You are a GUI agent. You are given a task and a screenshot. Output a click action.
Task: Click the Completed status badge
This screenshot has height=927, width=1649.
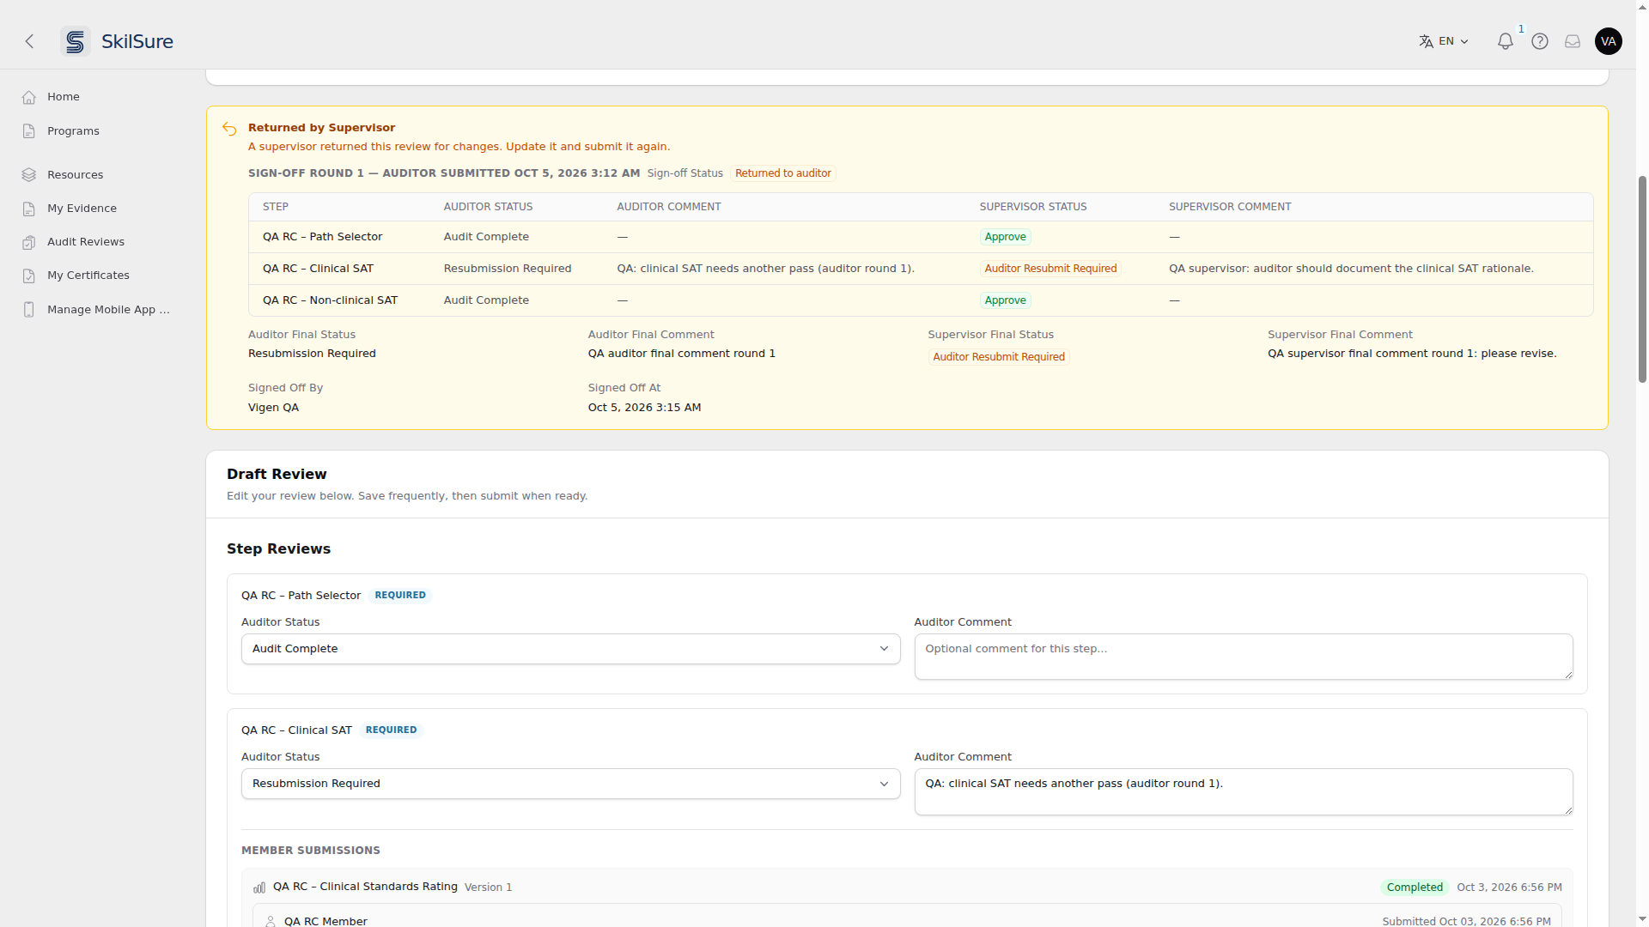(x=1414, y=888)
